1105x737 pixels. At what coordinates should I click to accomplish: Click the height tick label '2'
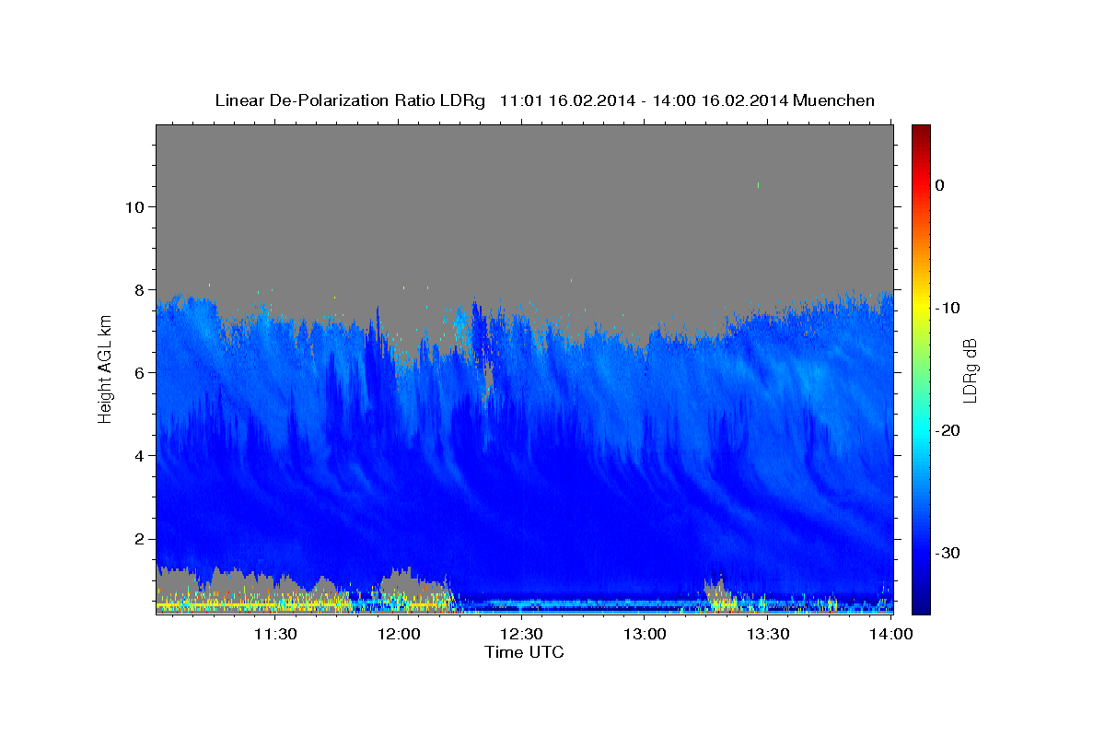138,538
